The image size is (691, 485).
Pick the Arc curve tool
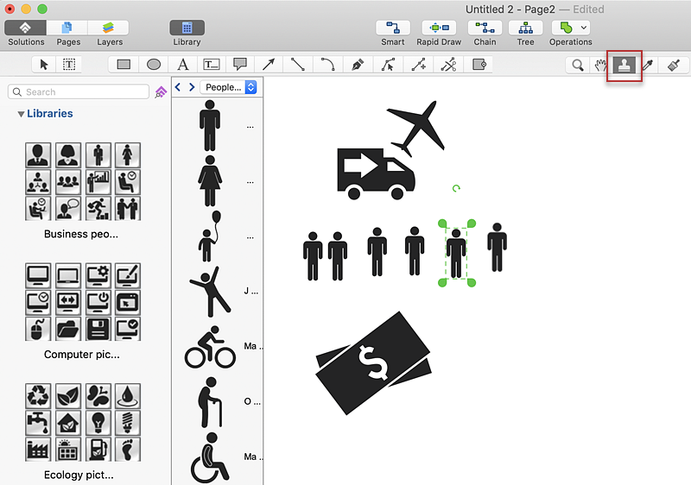(x=327, y=64)
